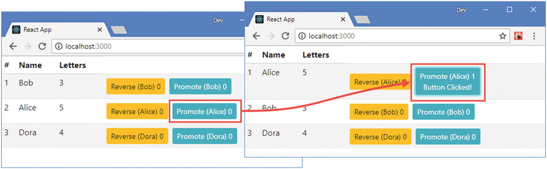Reload the page in the right browser window
This screenshot has height=169, width=547.
point(285,36)
